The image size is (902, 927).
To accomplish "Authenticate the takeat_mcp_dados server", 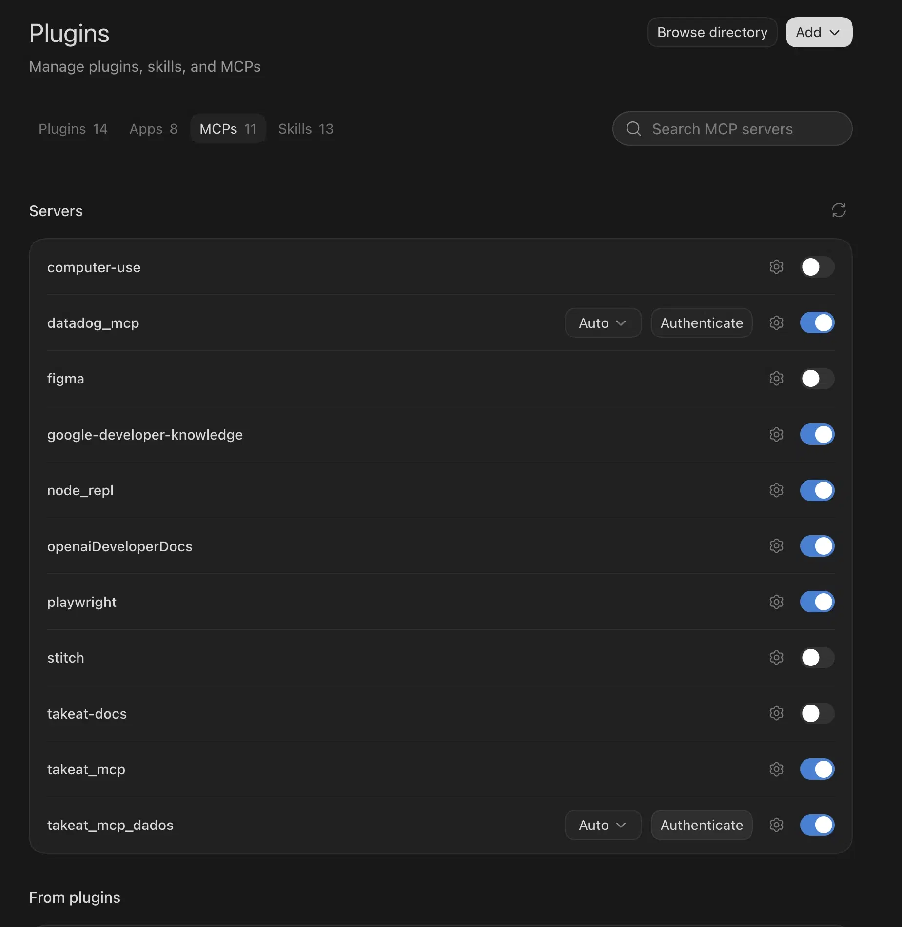I will [702, 825].
